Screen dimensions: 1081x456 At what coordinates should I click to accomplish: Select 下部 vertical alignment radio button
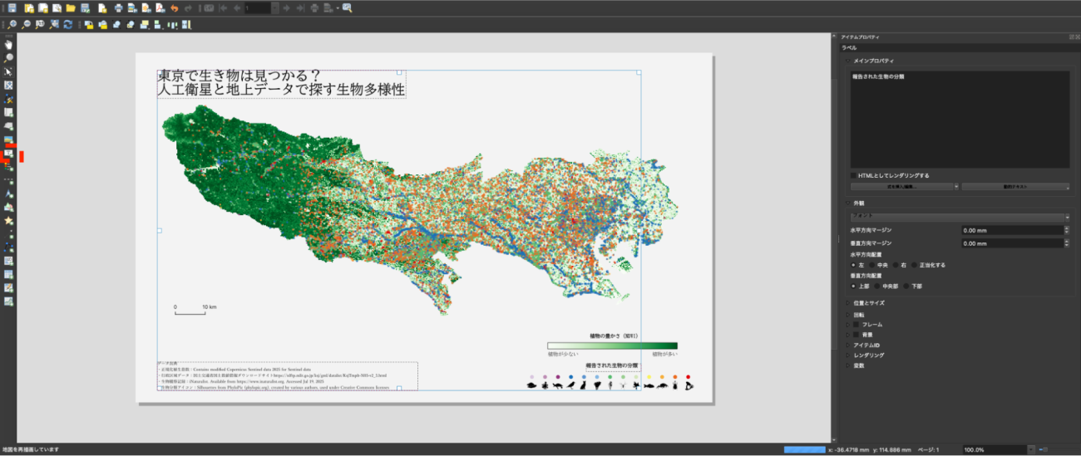click(x=907, y=286)
